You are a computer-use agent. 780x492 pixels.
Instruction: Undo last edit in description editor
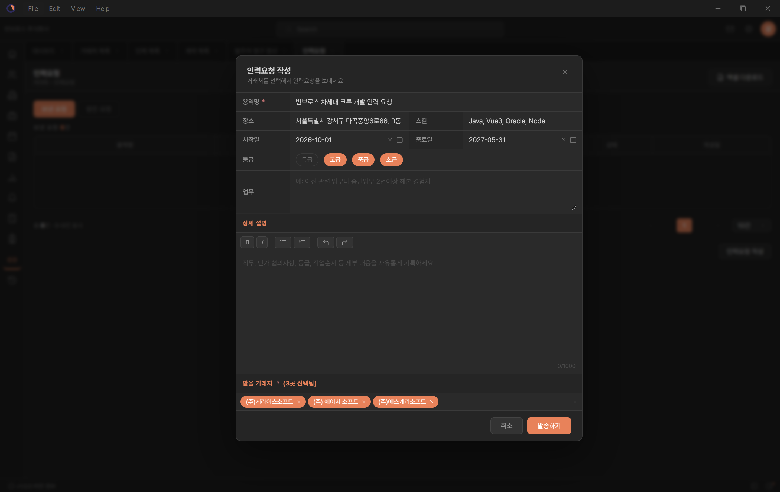click(x=326, y=242)
